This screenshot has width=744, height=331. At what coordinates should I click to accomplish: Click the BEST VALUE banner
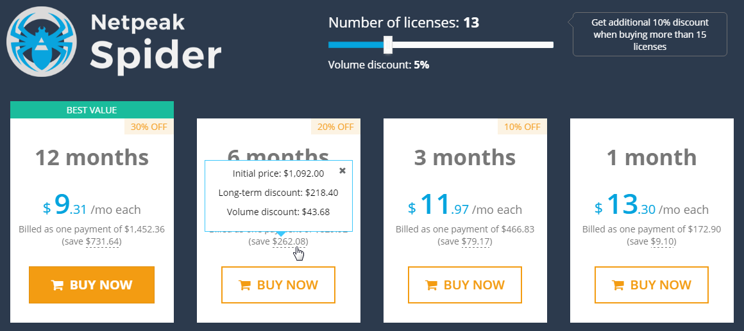coord(92,110)
